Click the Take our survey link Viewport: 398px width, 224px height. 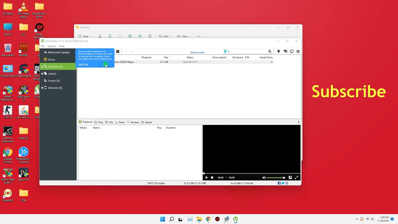(x=197, y=52)
